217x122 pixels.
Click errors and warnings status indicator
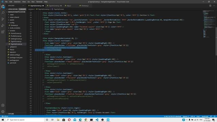click(x=5, y=117)
